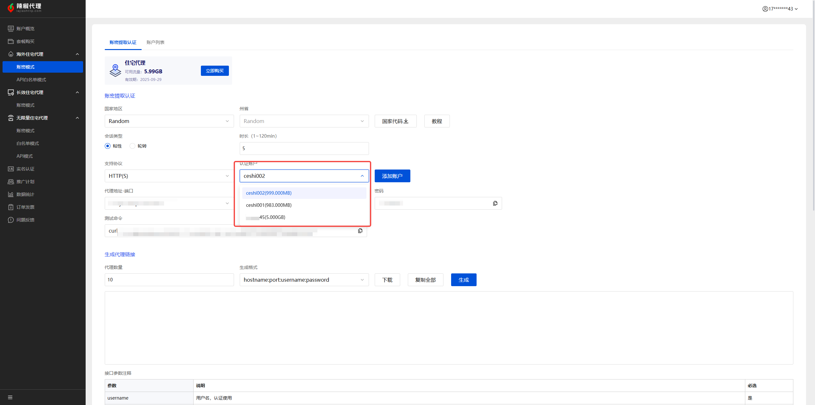Viewport: 815px width, 405px height.
Task: Open the 国家地区 Random dropdown
Action: tap(169, 121)
